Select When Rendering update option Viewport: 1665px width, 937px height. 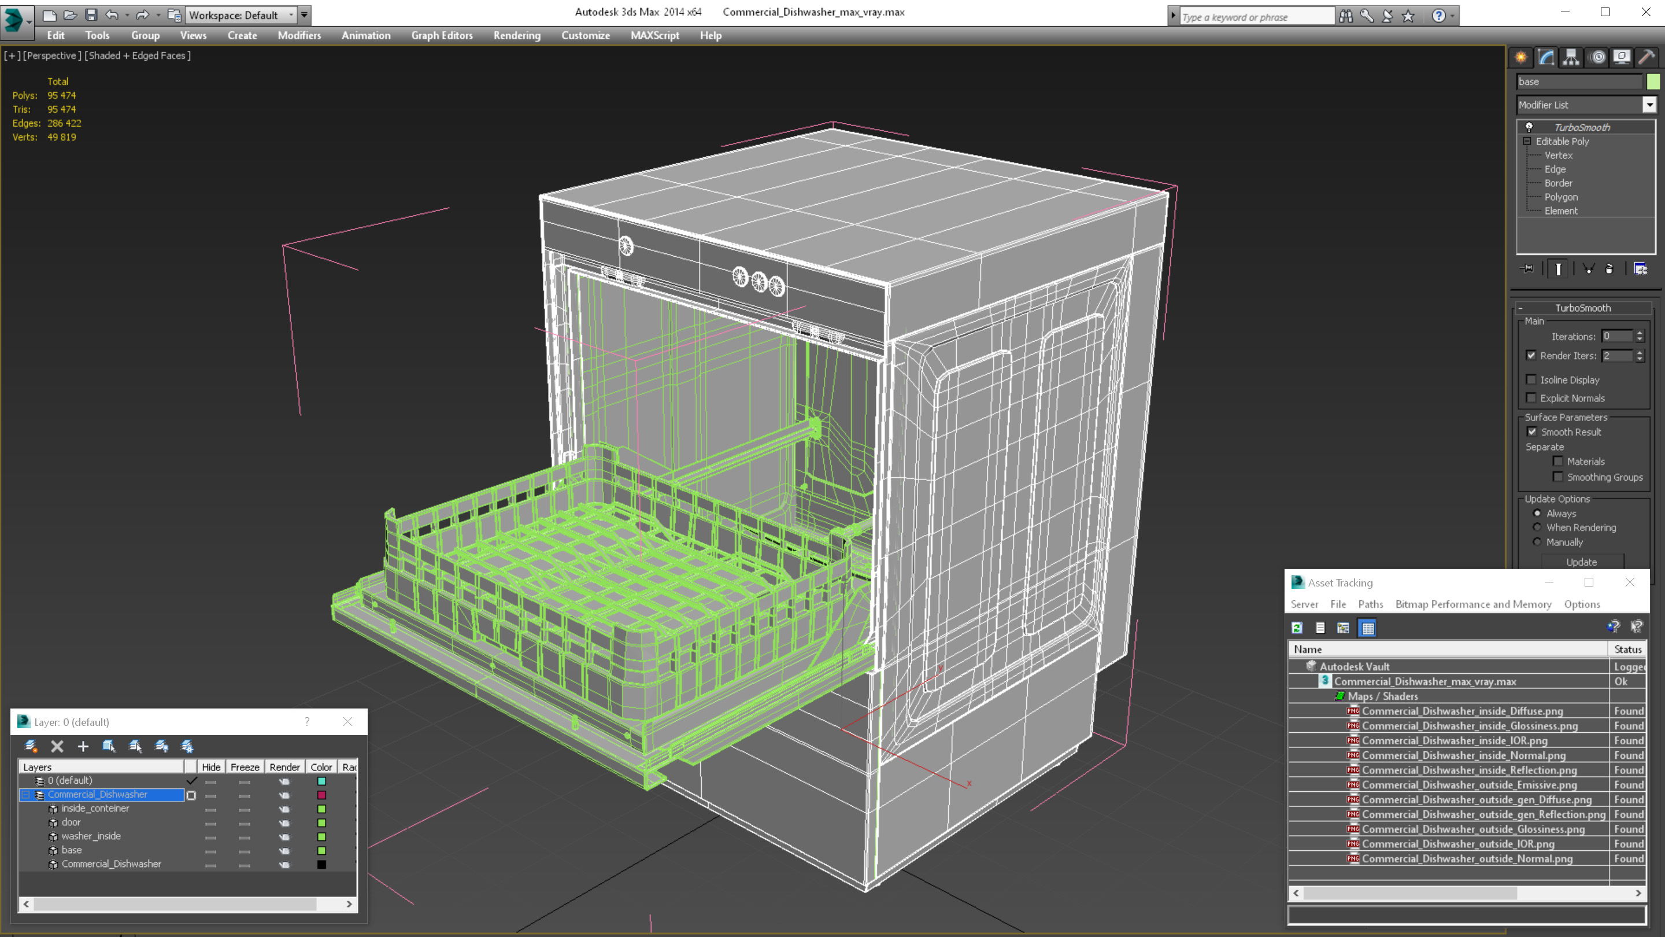tap(1537, 527)
